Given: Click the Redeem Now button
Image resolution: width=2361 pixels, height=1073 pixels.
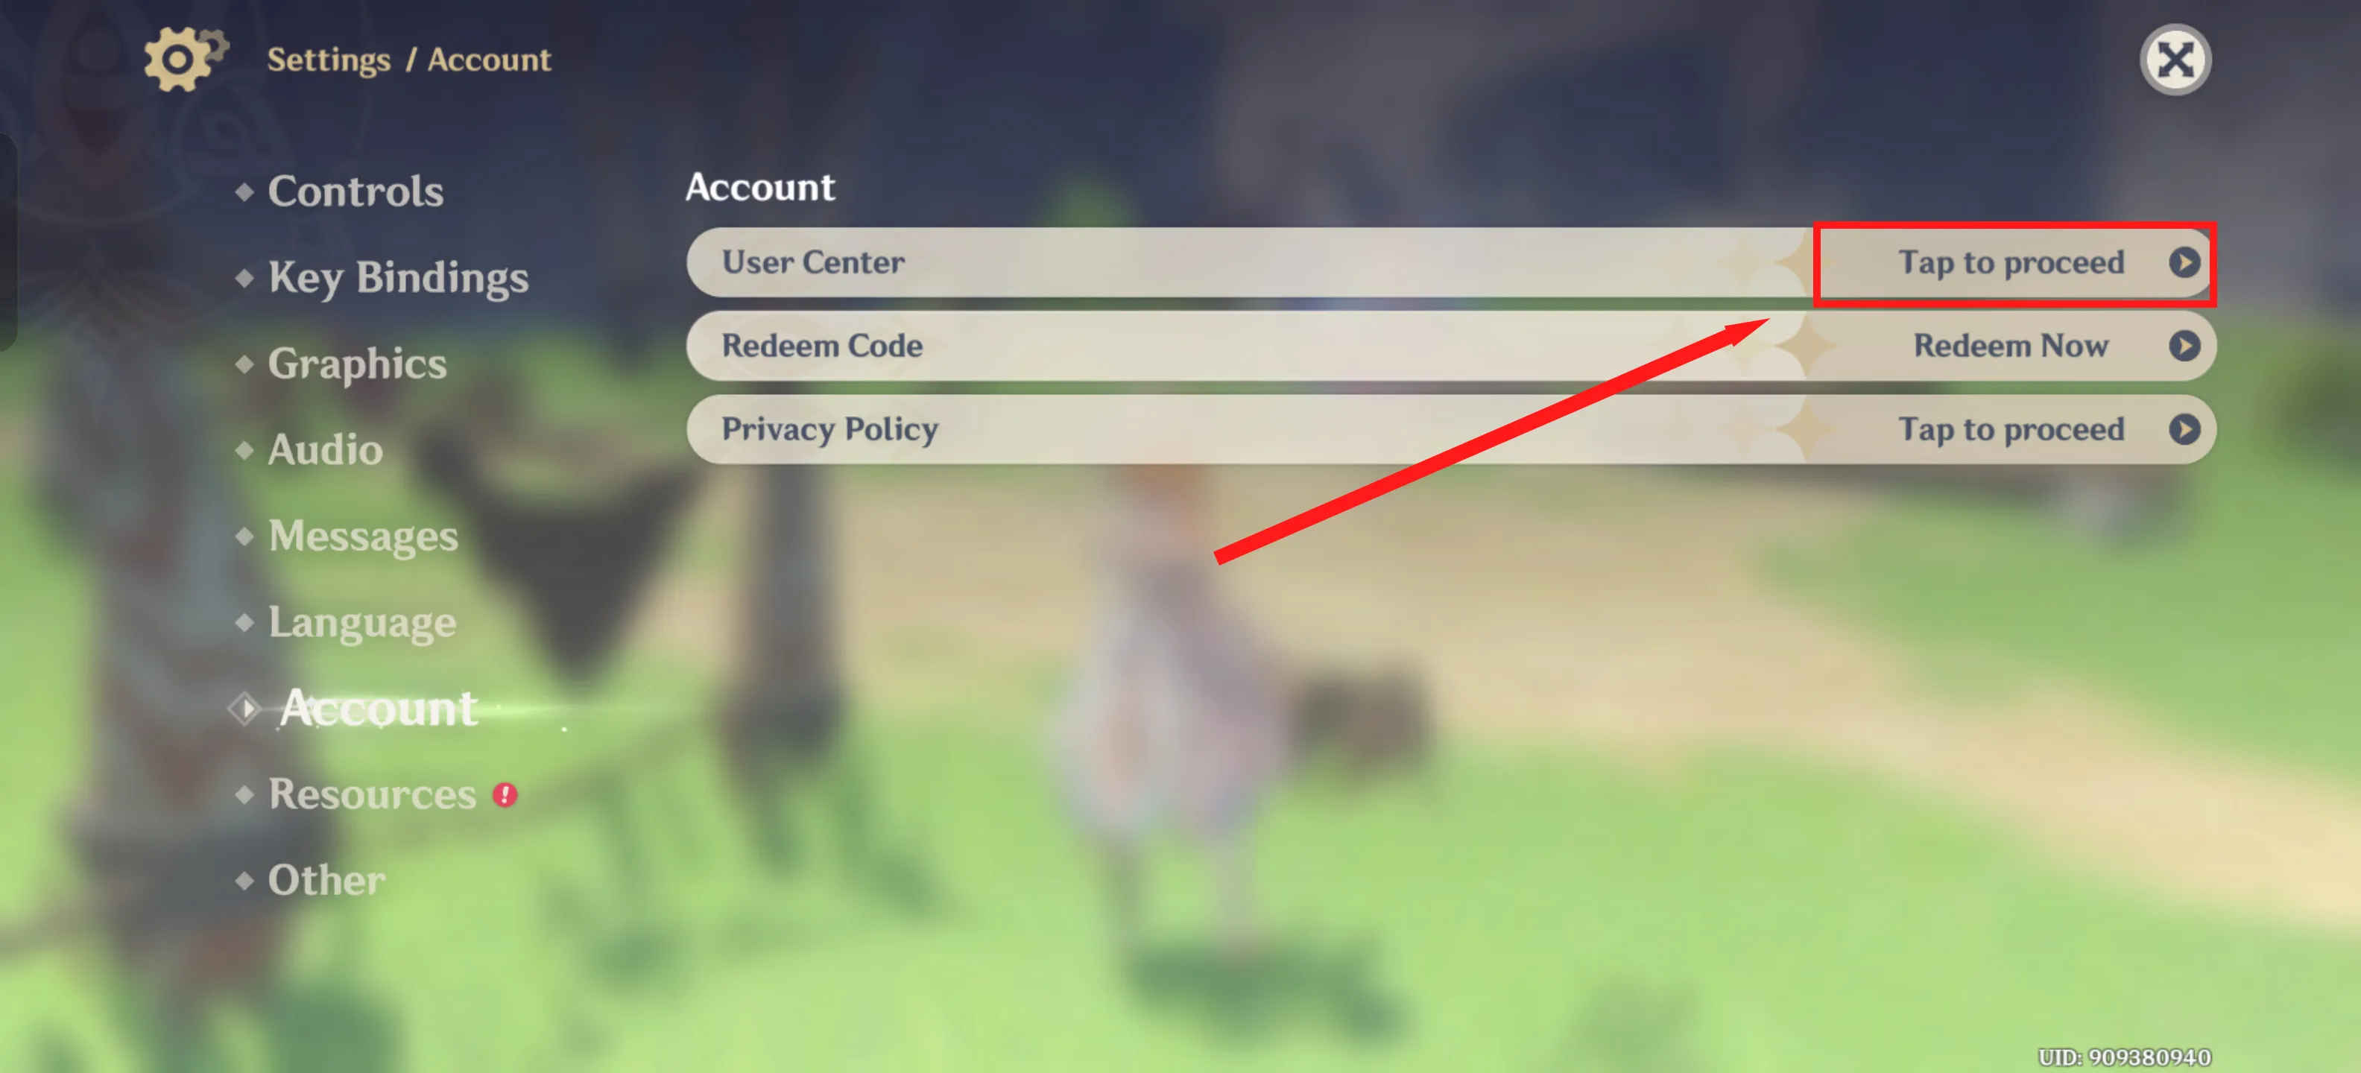Looking at the screenshot, I should 2011,346.
